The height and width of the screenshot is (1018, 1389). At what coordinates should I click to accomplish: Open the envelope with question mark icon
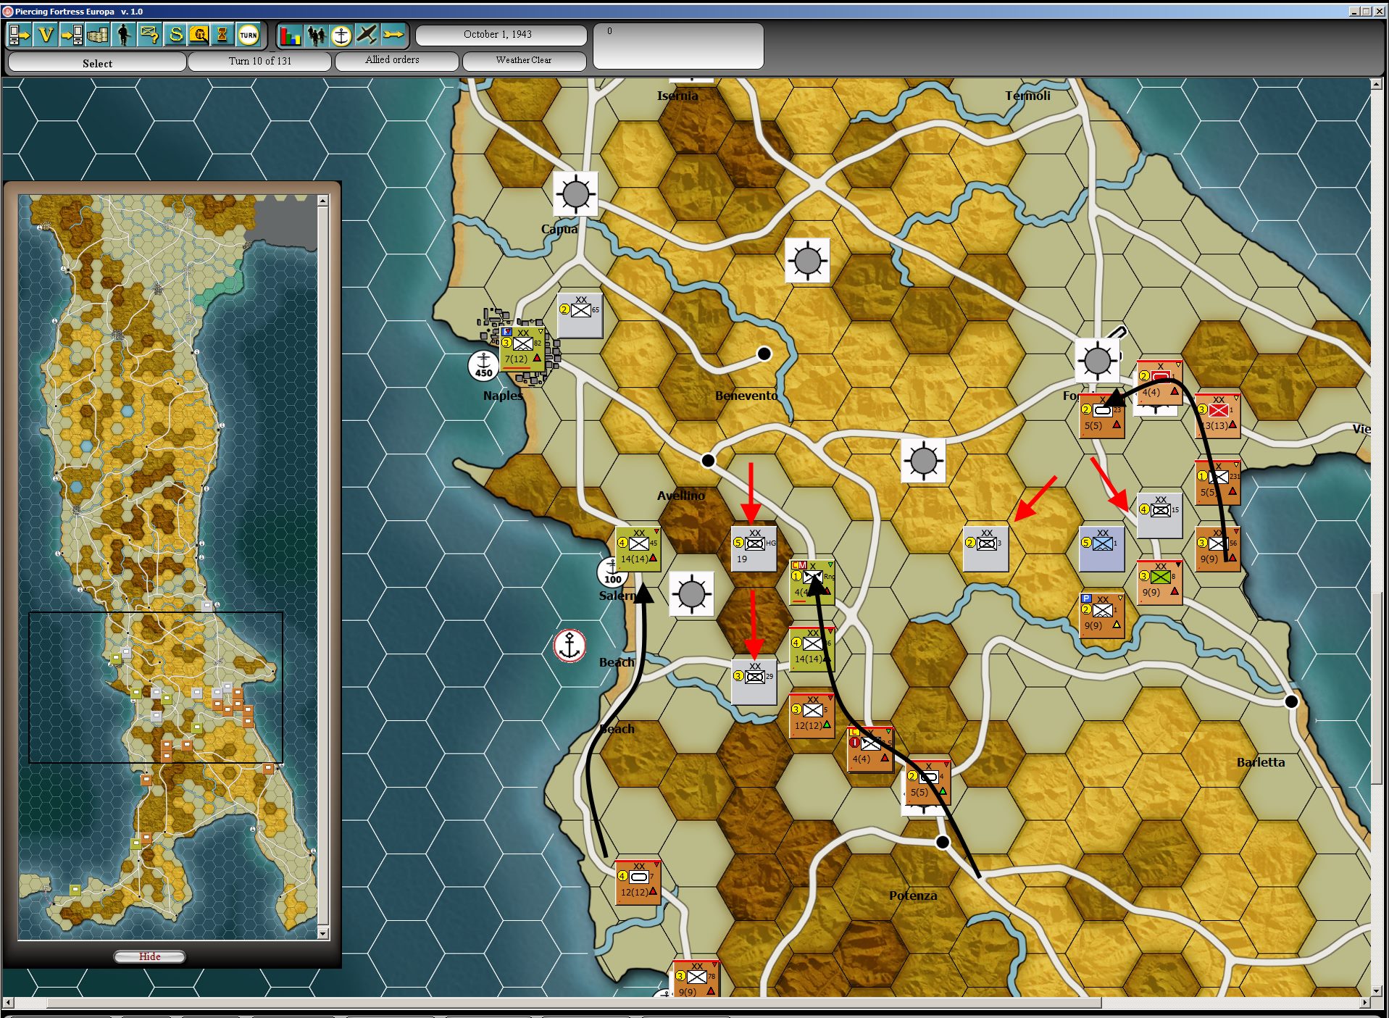coord(149,34)
